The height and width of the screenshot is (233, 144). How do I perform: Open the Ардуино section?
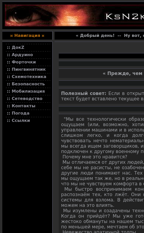[x=22, y=55]
